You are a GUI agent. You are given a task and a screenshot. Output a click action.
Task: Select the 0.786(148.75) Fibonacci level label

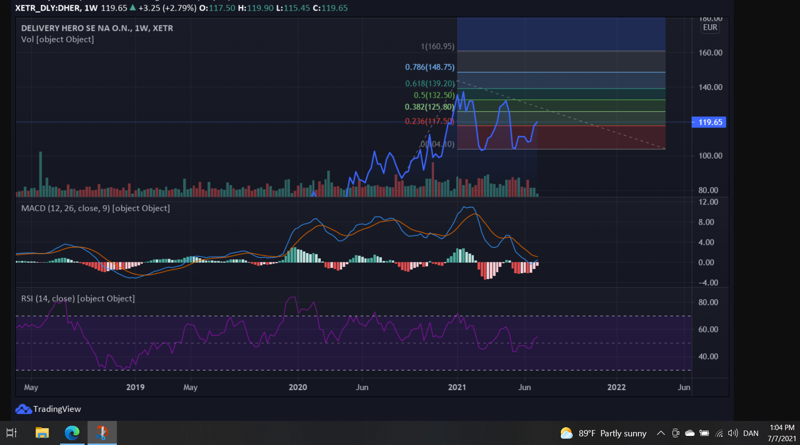pos(430,67)
